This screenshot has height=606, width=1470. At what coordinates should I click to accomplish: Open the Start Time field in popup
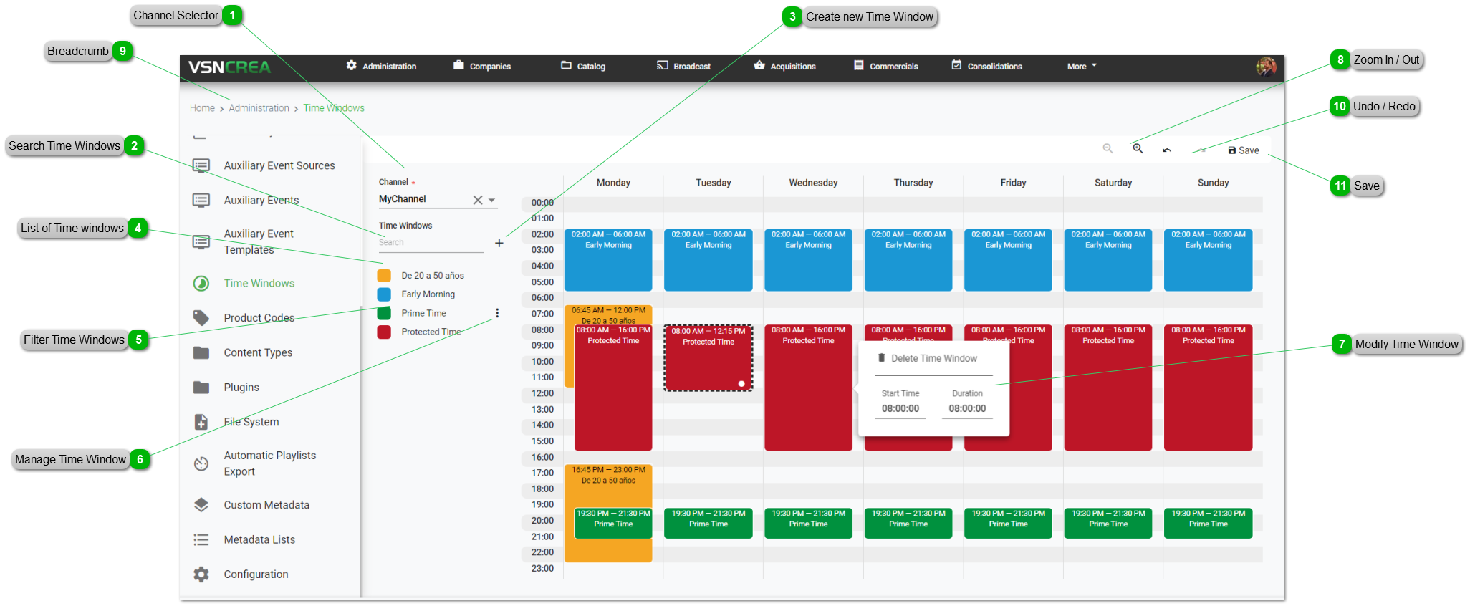tap(900, 408)
